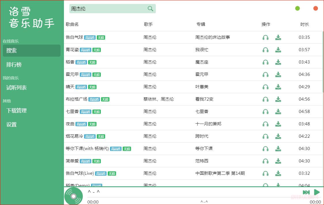Click the 高品质 badge on 青花瓷

point(85,50)
